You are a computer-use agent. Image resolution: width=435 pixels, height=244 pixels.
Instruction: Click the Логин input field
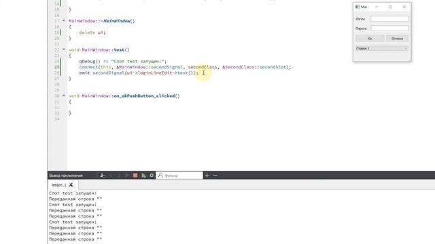[389, 19]
